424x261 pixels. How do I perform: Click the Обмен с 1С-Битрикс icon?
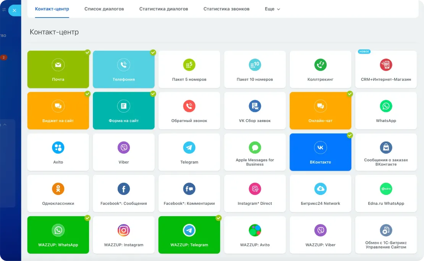coord(386,230)
